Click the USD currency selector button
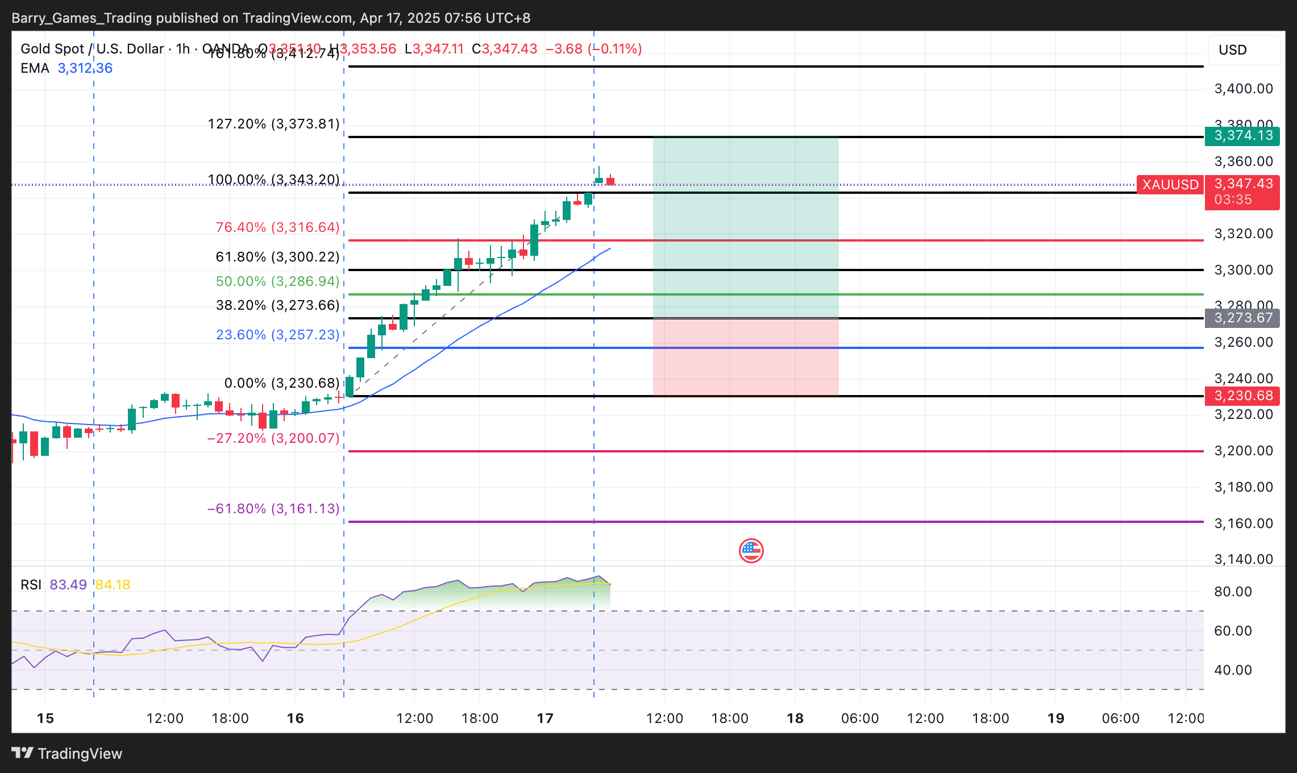 1244,50
